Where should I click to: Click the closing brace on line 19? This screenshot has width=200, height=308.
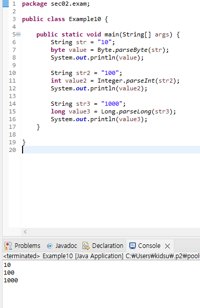24,142
